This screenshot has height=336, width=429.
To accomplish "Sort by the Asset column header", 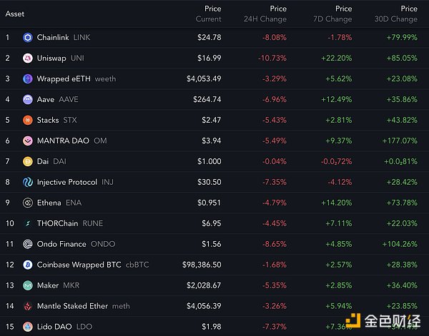I will coord(16,14).
